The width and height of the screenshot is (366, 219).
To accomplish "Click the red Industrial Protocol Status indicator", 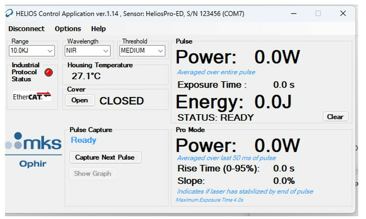I will (x=48, y=72).
